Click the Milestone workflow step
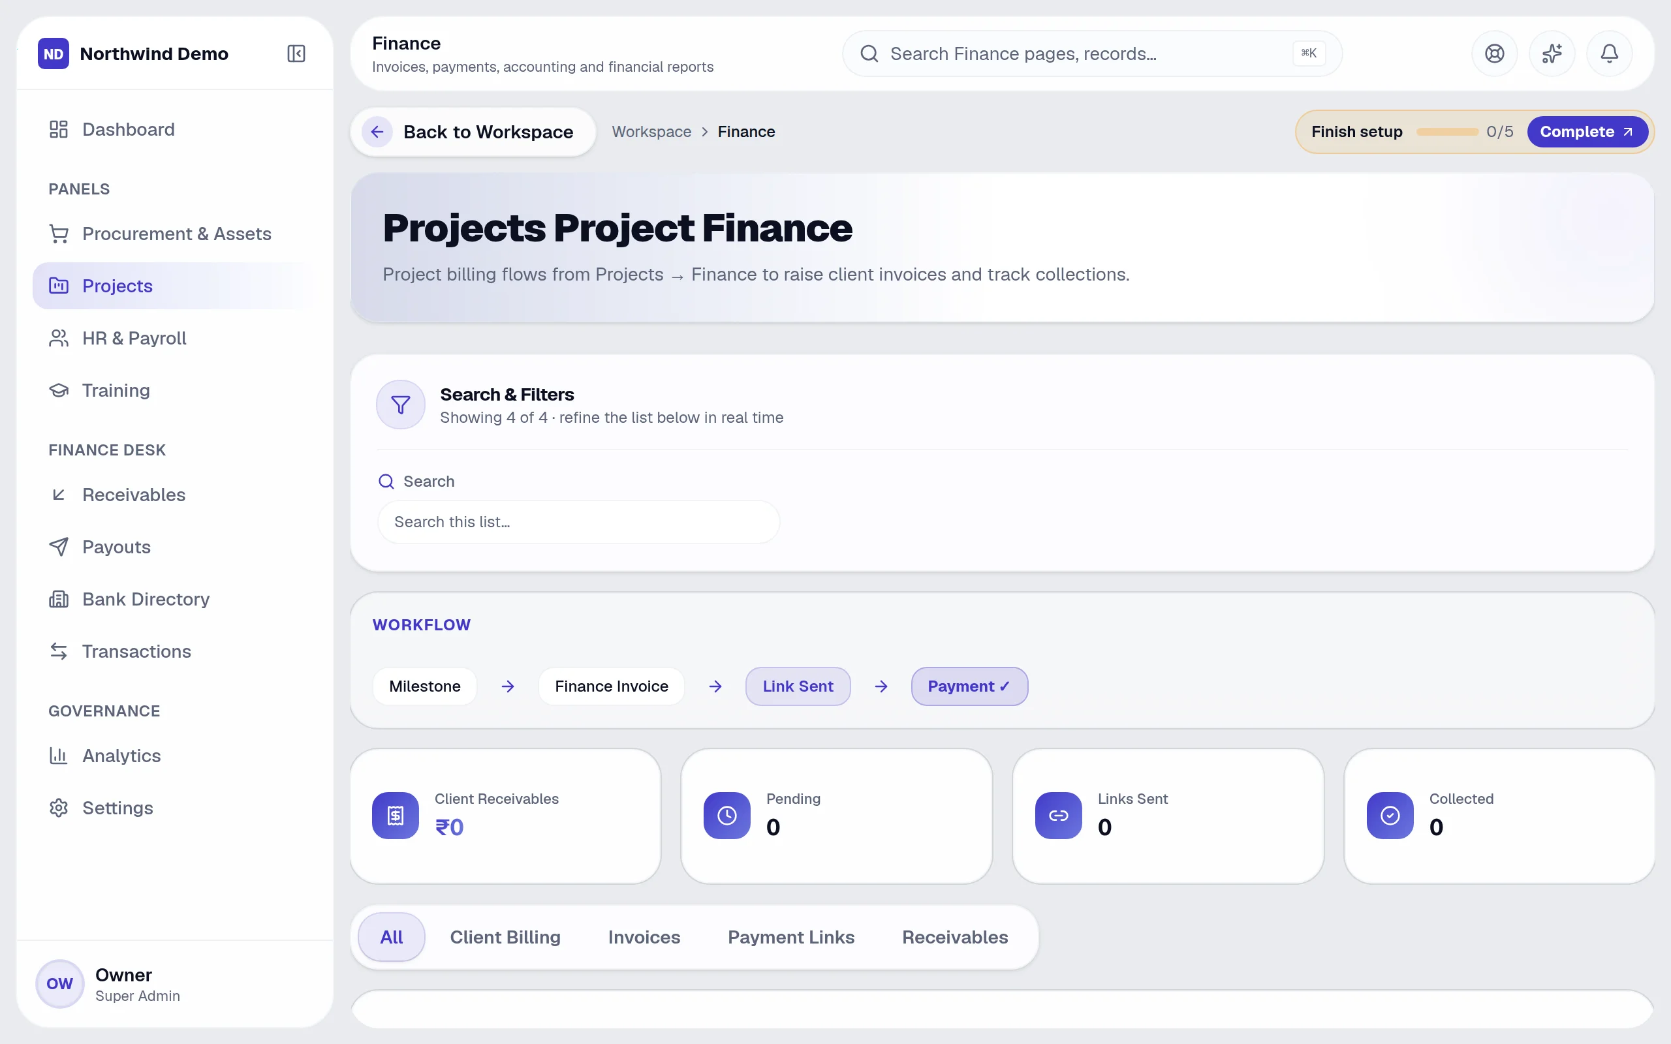1671x1044 pixels. (425, 686)
